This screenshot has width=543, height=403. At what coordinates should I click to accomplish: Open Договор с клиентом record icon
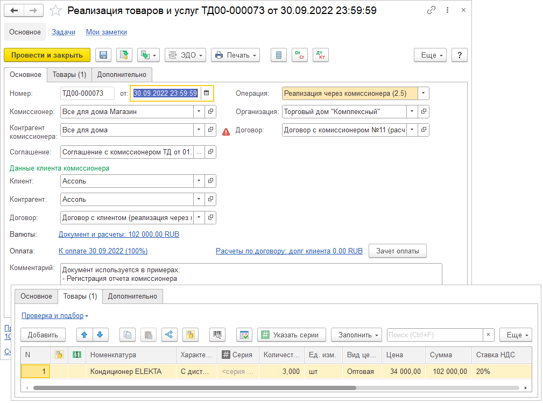point(210,217)
